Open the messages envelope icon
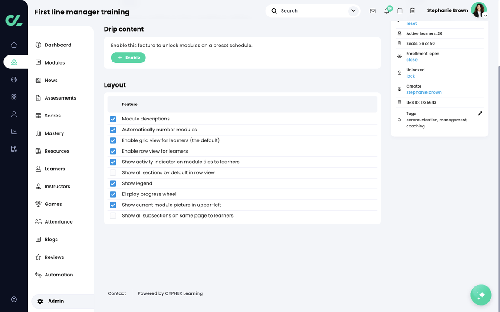The width and height of the screenshot is (500, 312). tap(372, 11)
